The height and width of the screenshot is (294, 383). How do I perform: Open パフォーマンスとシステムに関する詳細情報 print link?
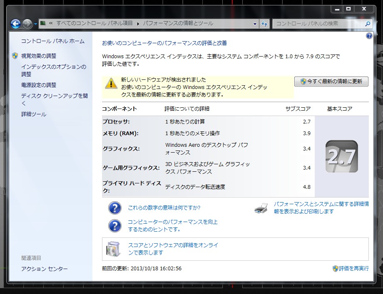[321, 208]
